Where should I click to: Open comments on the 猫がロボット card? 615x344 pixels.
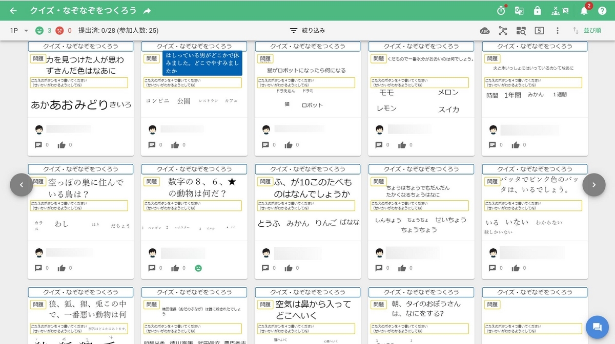265,145
